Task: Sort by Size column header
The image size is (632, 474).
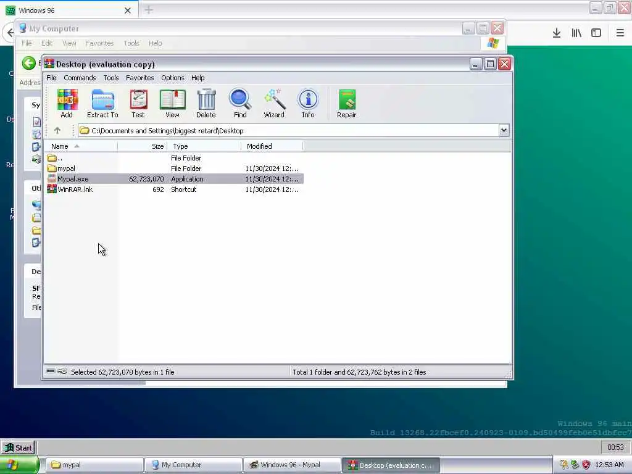Action: pos(143,146)
